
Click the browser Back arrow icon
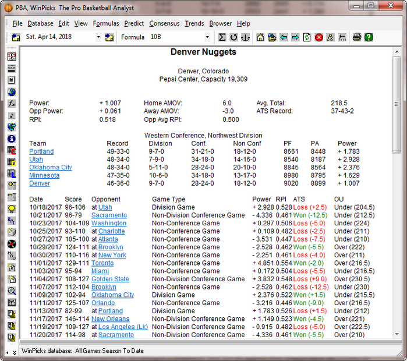(284, 37)
